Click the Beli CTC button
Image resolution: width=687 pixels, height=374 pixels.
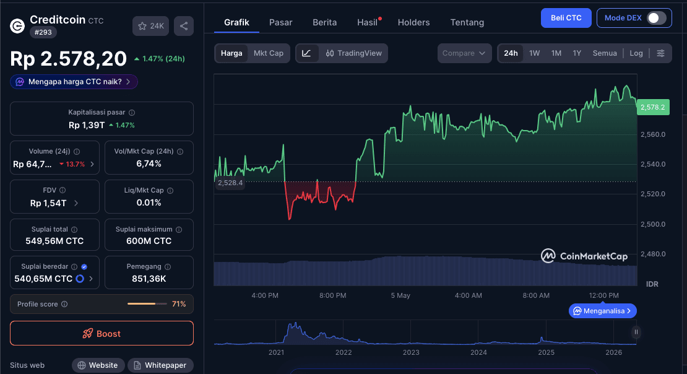[566, 18]
